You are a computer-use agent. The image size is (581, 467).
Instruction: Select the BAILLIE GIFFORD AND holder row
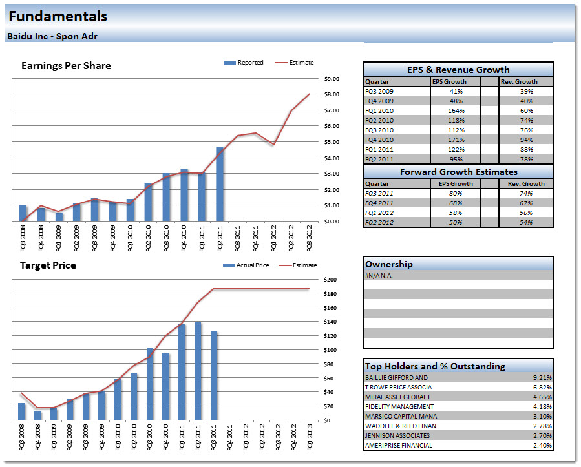coord(396,378)
